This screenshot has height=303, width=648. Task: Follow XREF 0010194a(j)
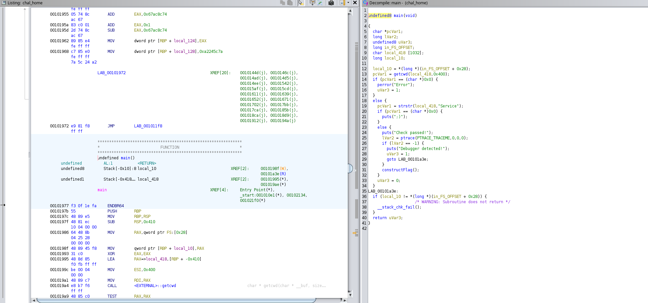(x=283, y=121)
